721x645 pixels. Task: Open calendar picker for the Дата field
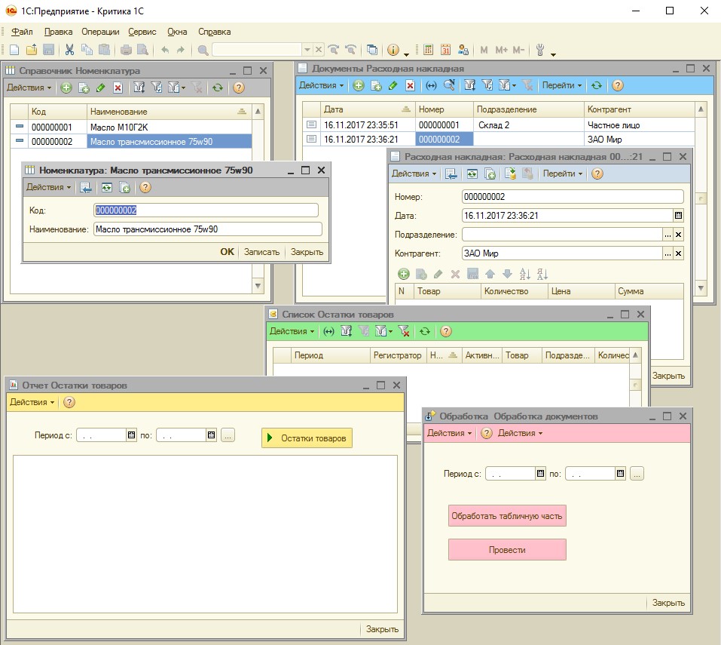tap(678, 216)
